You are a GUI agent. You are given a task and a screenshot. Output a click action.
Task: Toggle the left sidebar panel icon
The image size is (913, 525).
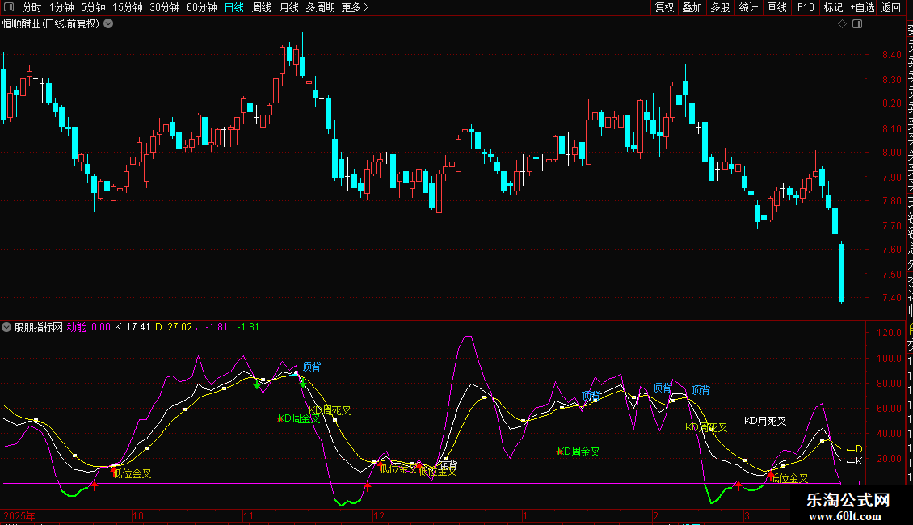pos(9,7)
